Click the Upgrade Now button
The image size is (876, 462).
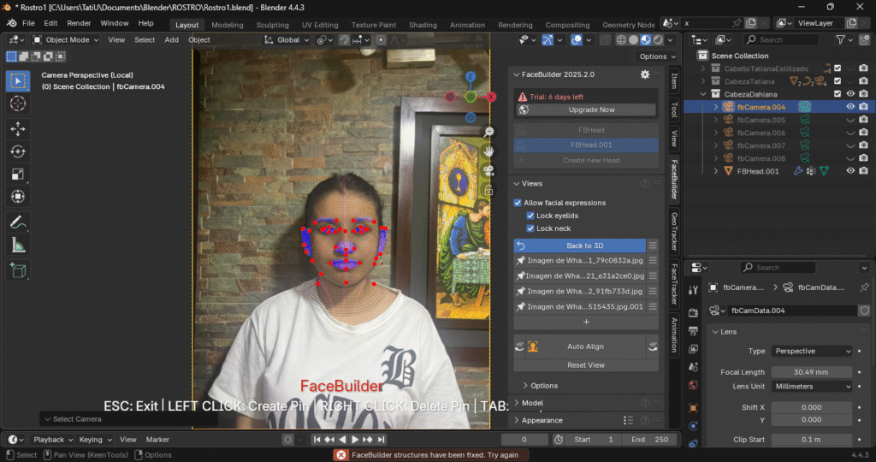coord(591,110)
